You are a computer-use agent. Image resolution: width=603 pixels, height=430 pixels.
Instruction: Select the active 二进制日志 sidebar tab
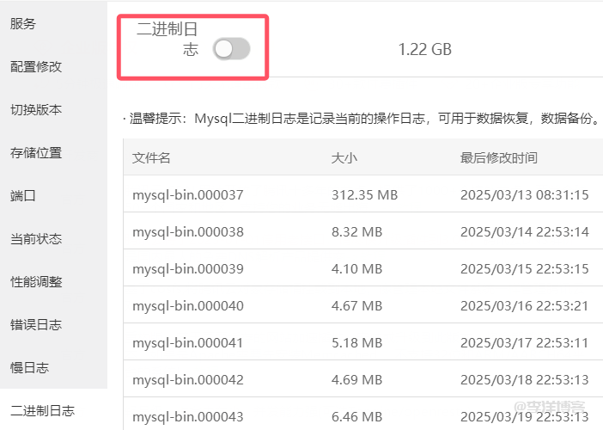pos(42,411)
